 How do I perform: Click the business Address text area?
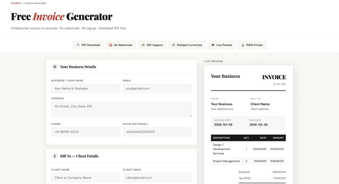click(121, 109)
